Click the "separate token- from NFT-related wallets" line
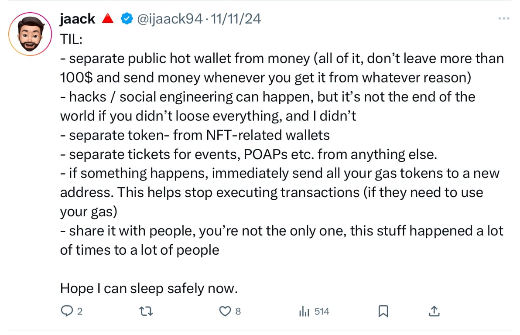The height and width of the screenshot is (335, 520). point(195,135)
